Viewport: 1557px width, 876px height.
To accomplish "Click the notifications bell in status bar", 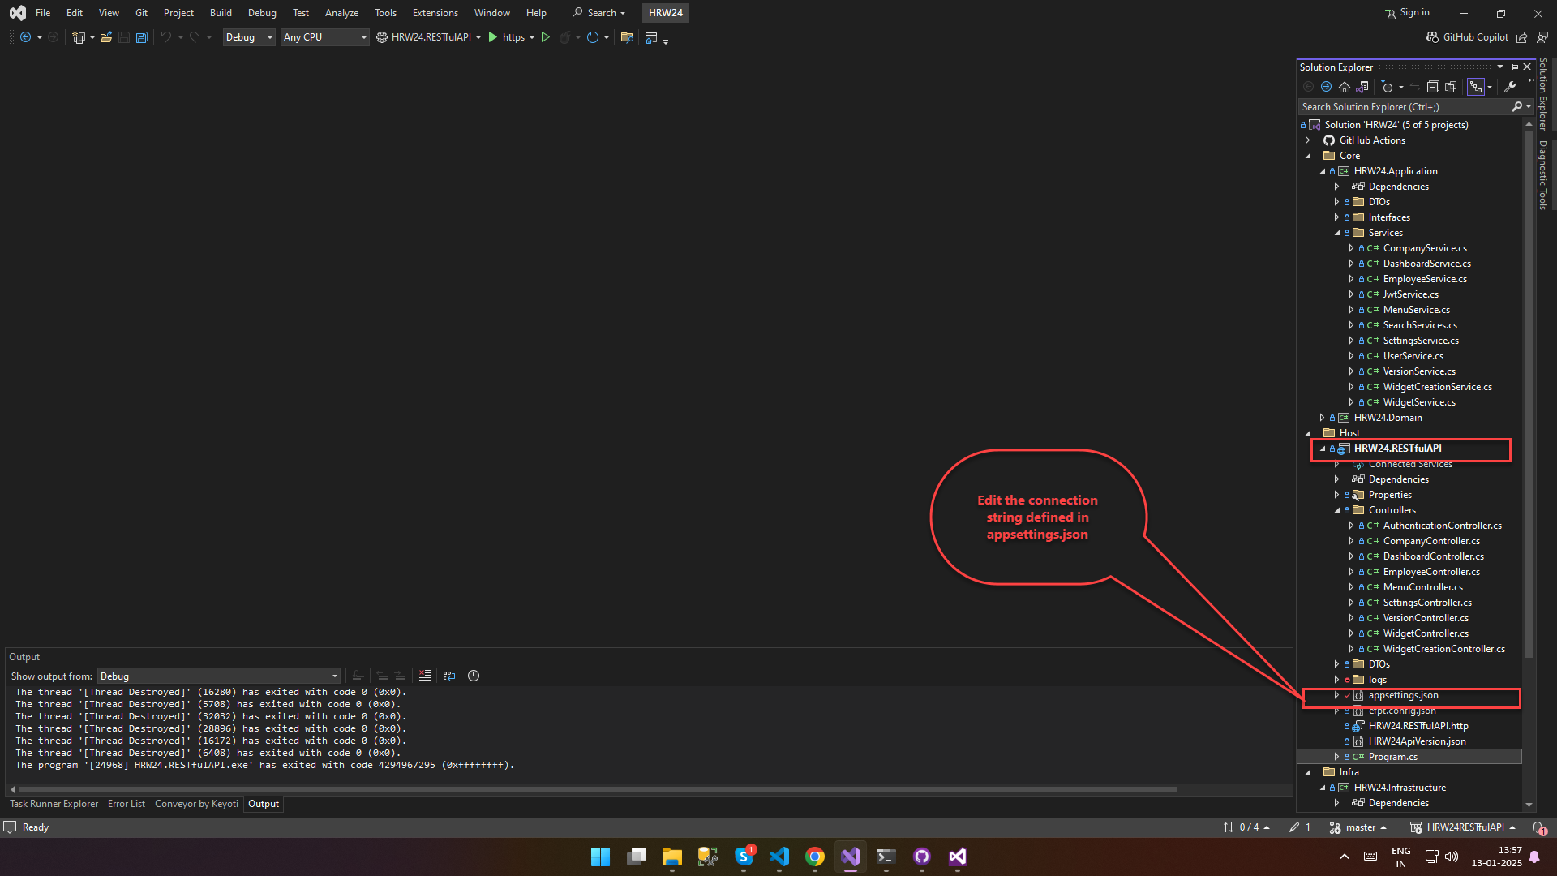I will 1538,827.
